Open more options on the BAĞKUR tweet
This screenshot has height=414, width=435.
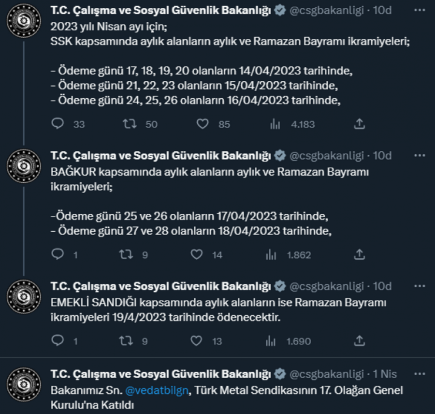tap(420, 156)
